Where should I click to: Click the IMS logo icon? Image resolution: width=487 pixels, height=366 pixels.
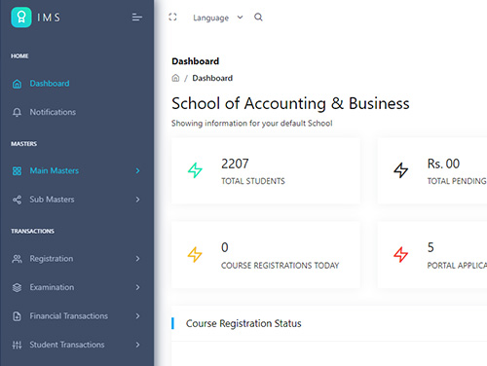[21, 18]
